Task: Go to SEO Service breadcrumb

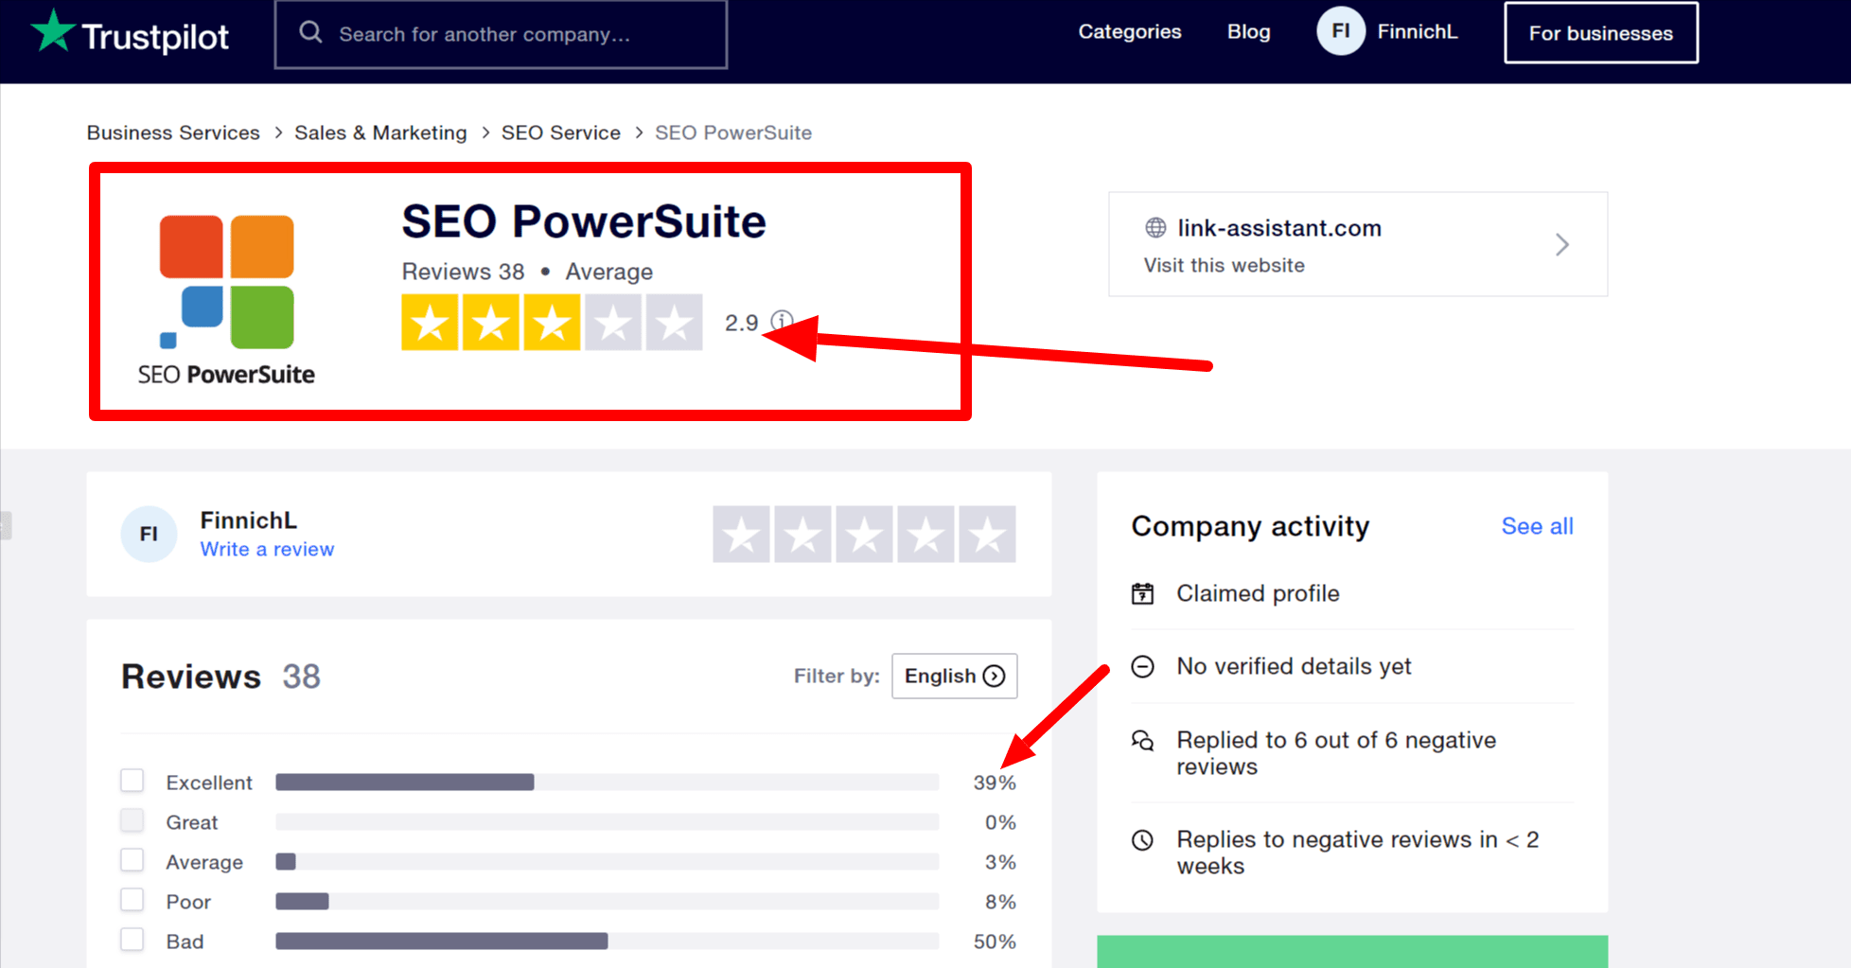Action: click(560, 132)
